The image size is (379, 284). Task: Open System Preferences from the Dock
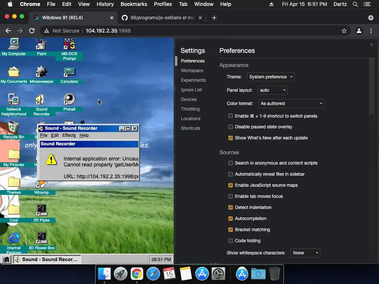(x=218, y=274)
